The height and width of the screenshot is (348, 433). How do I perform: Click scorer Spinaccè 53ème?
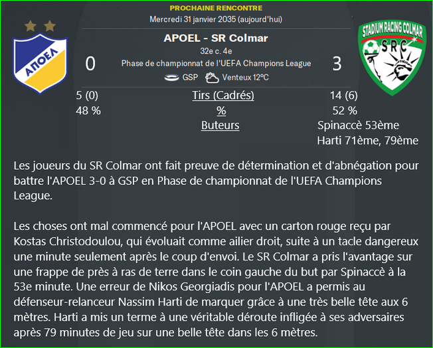(358, 125)
